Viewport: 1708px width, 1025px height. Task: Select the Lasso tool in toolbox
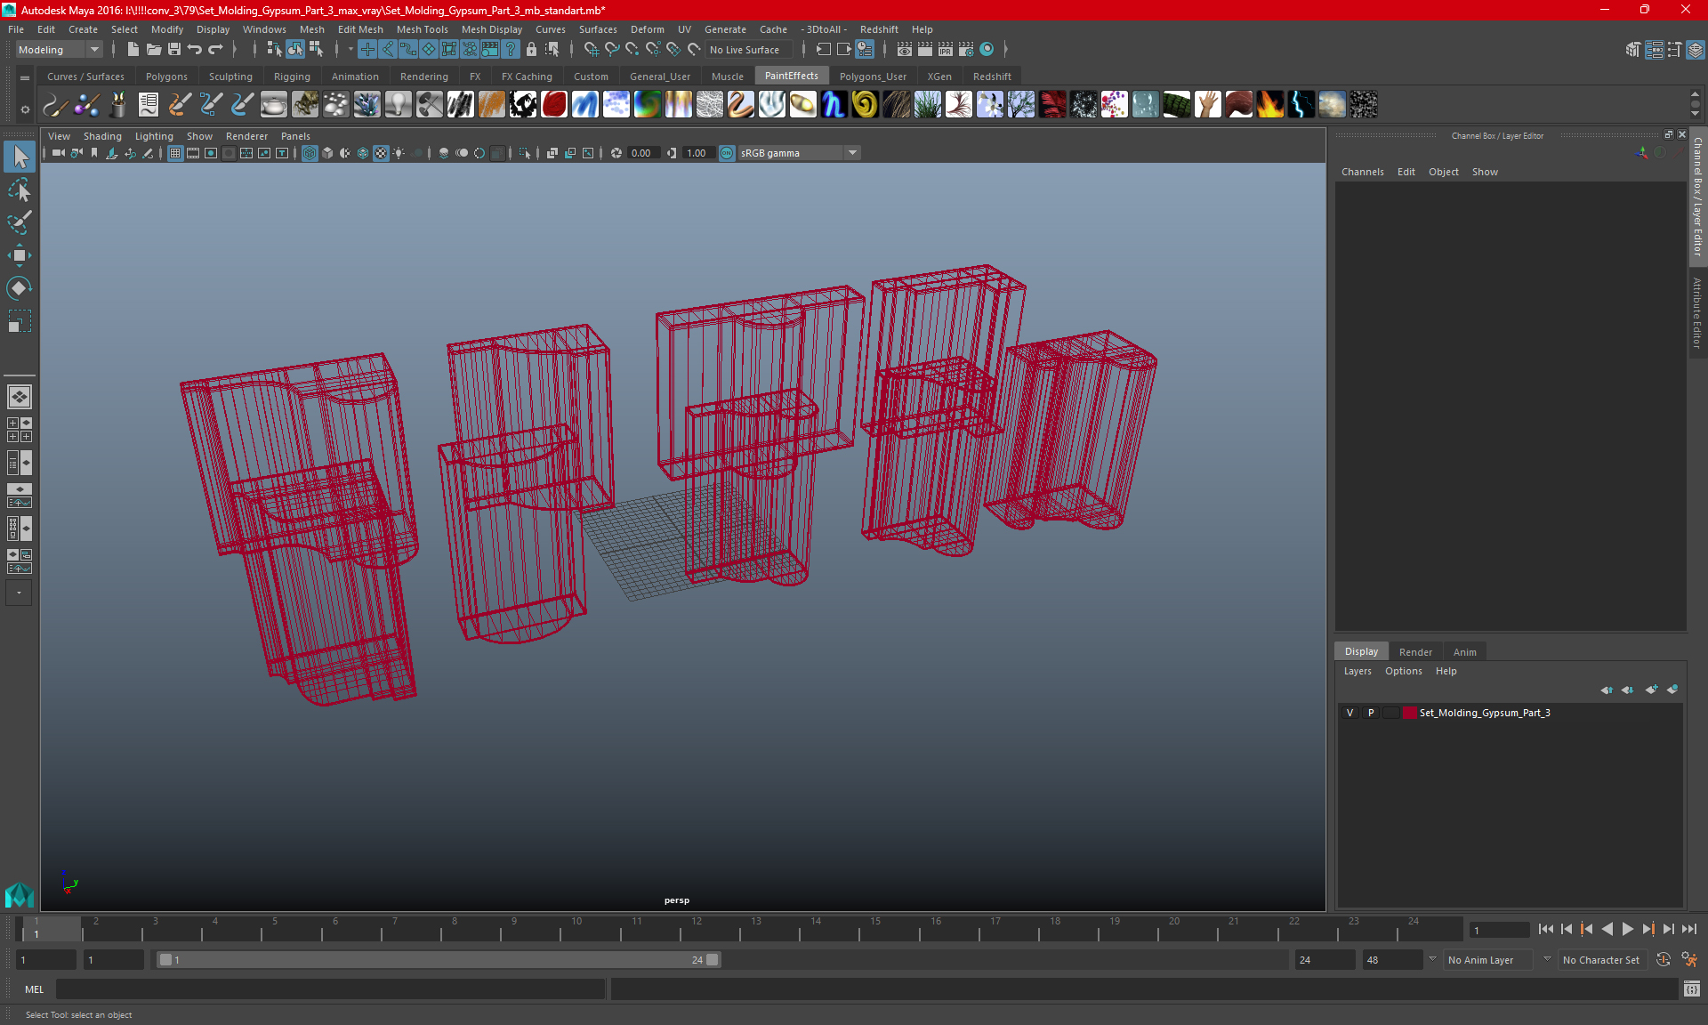[x=19, y=190]
